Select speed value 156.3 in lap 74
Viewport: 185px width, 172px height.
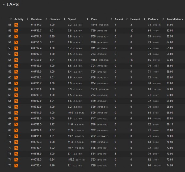(71, 160)
